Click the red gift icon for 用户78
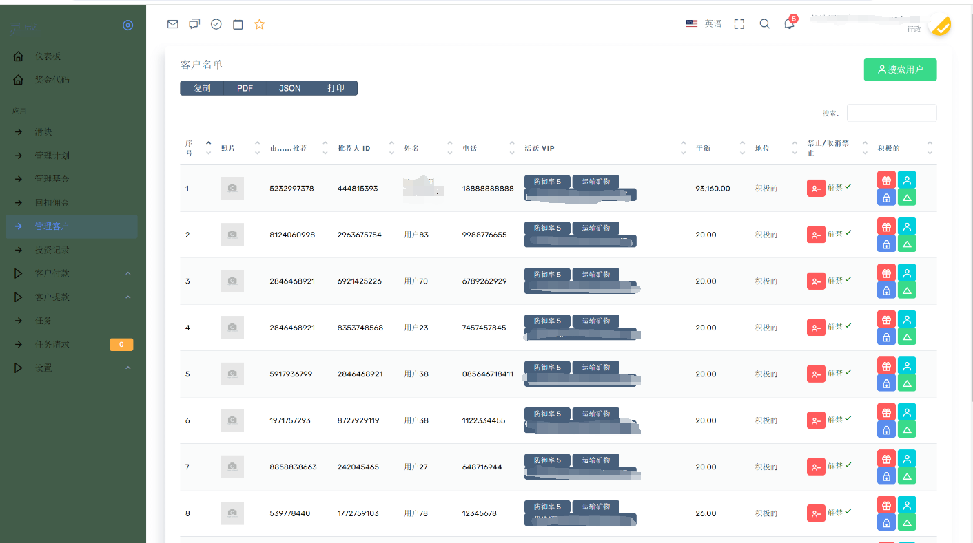973x543 pixels. click(886, 505)
